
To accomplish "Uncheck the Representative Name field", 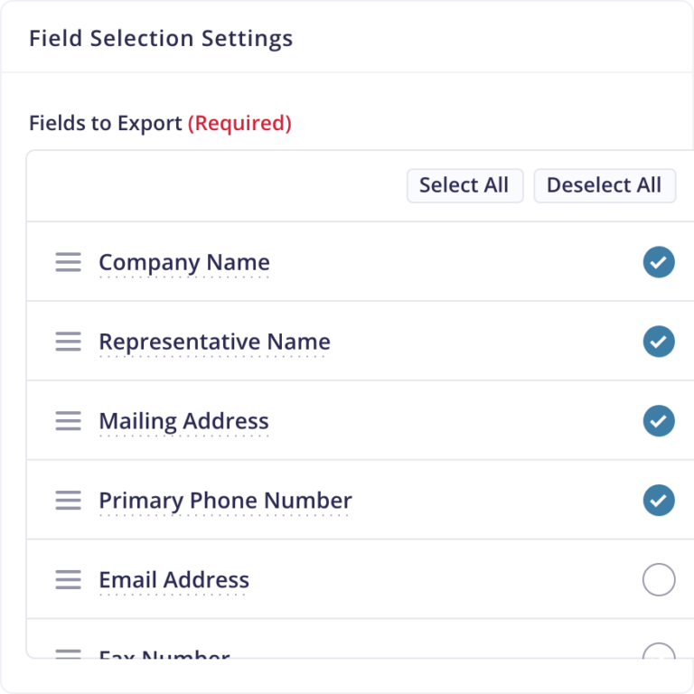I will tap(659, 342).
